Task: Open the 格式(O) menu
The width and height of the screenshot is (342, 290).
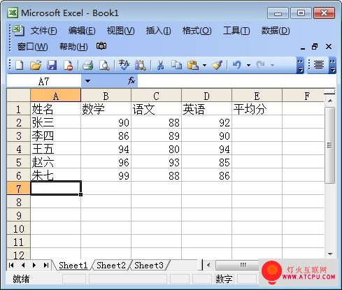Action: tap(197, 31)
